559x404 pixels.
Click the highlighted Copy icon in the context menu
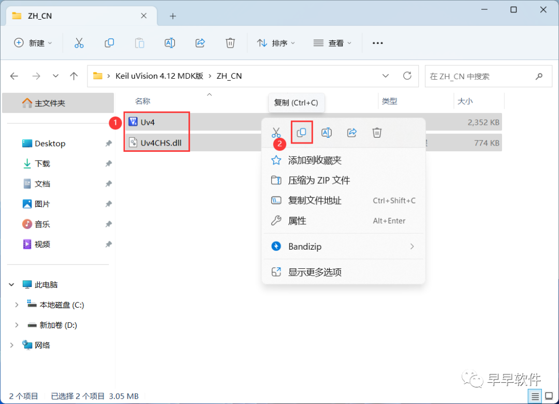[x=301, y=133]
